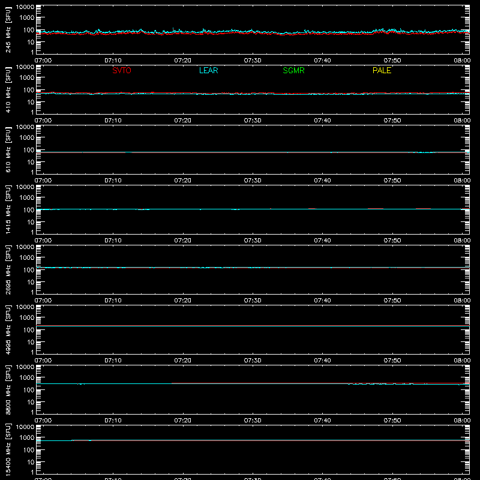
Task: Click 07:40 time label under 2695 MHz plot
Action: point(322,301)
